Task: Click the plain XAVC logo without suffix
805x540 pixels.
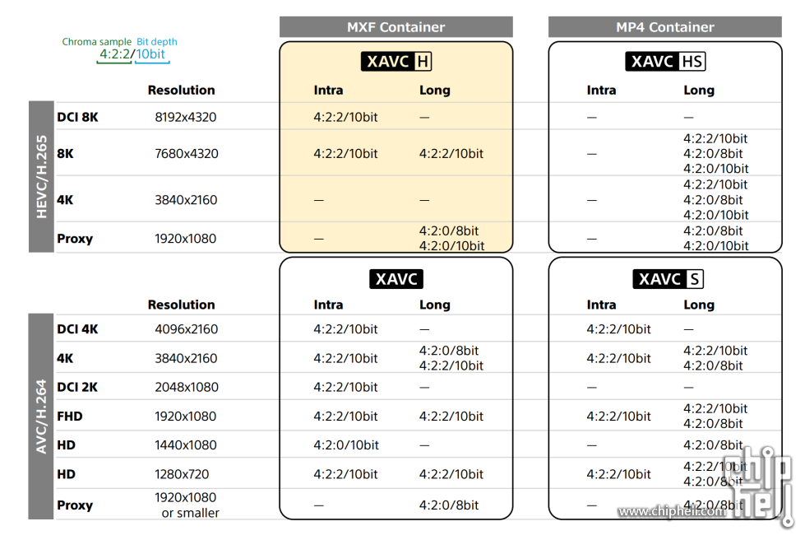Action: pyautogui.click(x=396, y=279)
